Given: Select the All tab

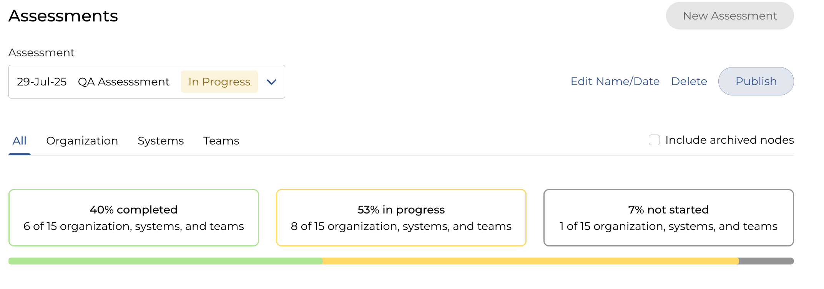Looking at the screenshot, I should (x=20, y=141).
